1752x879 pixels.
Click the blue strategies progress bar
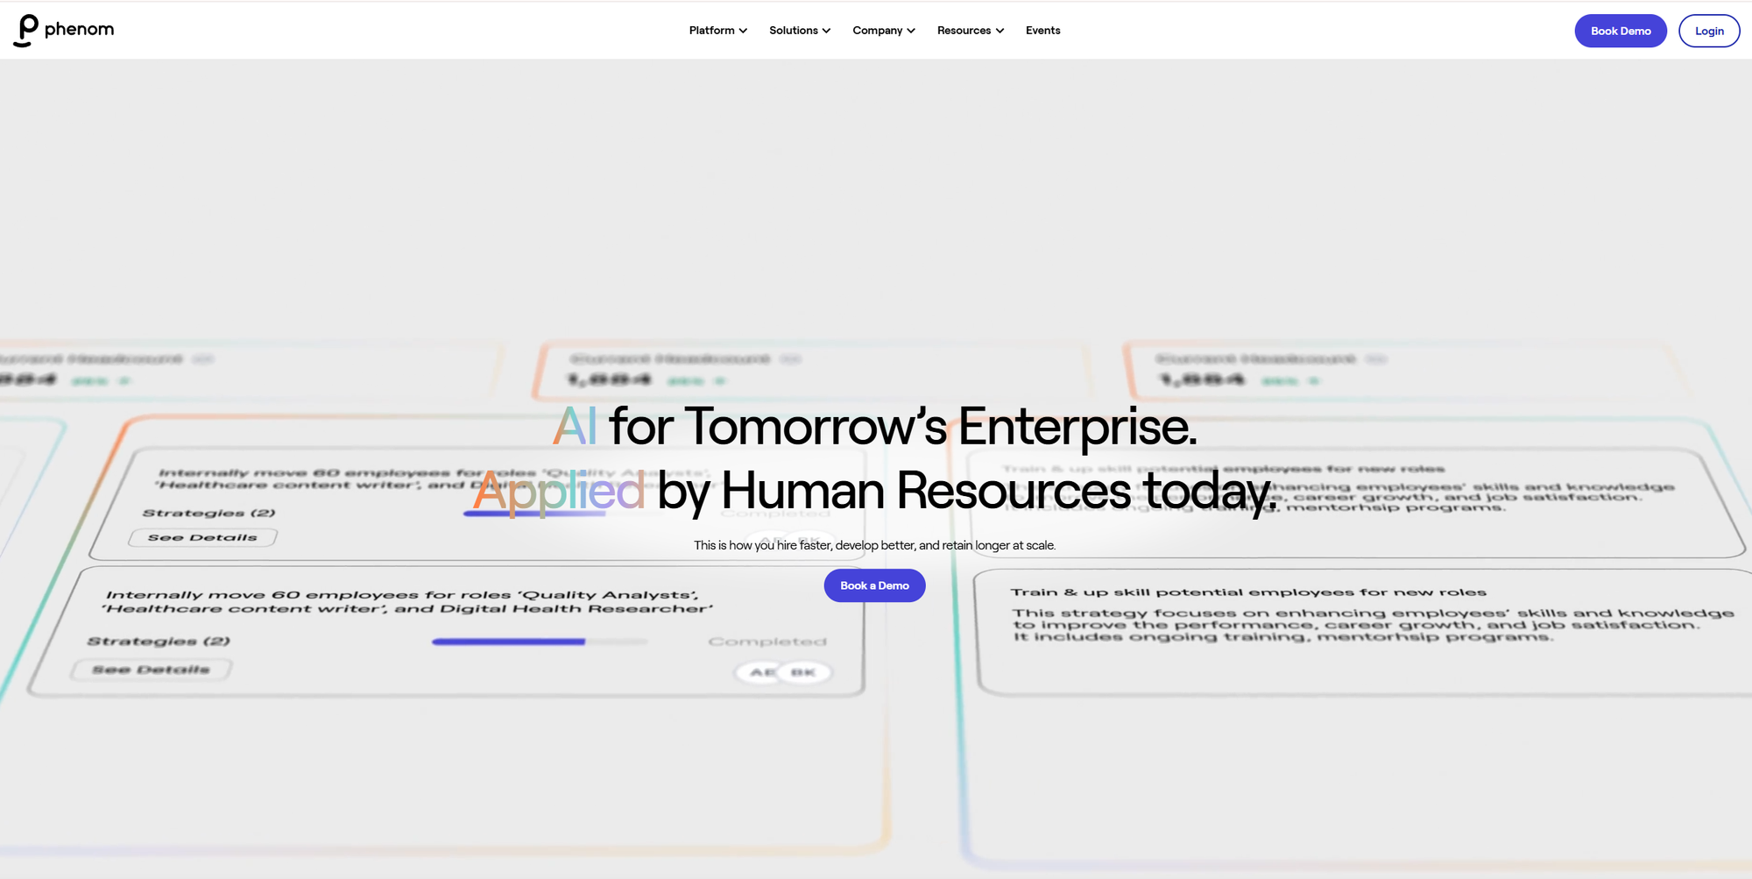(x=508, y=642)
